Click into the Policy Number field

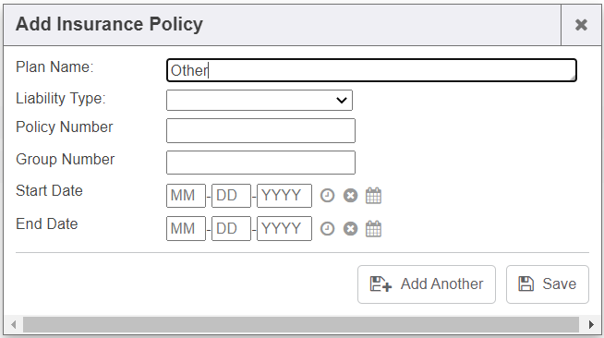point(260,130)
